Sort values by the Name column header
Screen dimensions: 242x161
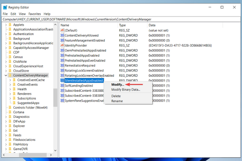tap(89, 25)
